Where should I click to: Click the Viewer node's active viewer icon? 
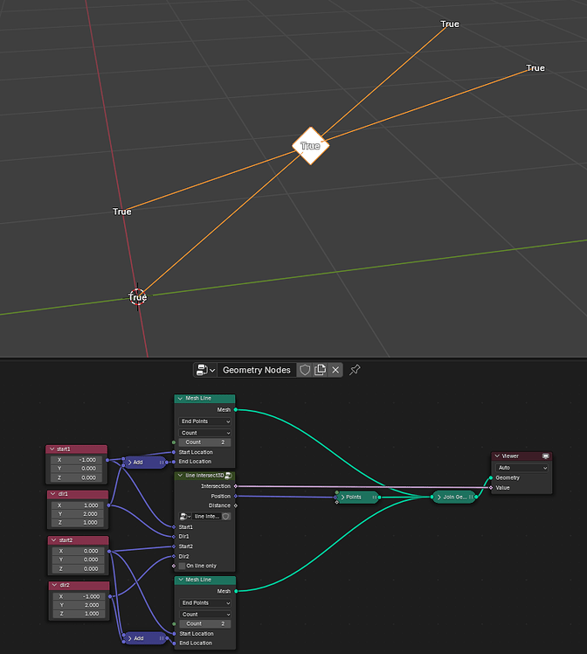pos(545,456)
